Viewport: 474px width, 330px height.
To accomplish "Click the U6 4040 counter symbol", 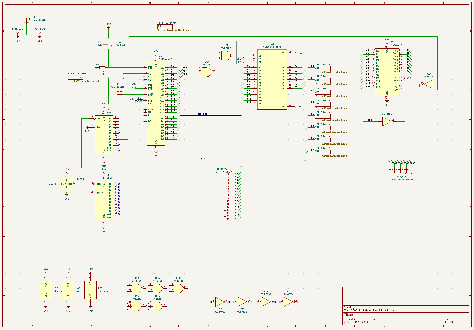I will pyautogui.click(x=104, y=134).
